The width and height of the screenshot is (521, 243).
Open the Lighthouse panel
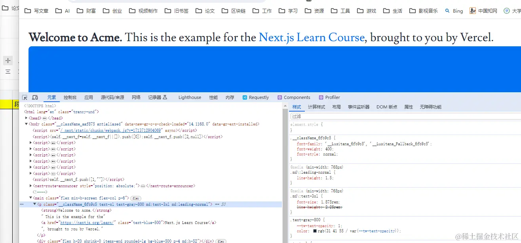[x=189, y=97]
